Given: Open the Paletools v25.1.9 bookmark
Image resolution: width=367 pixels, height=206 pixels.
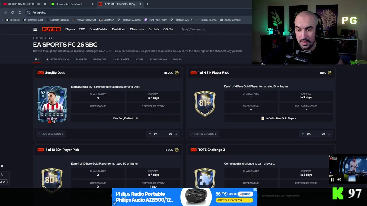Looking at the screenshot, I should pyautogui.click(x=181, y=20).
